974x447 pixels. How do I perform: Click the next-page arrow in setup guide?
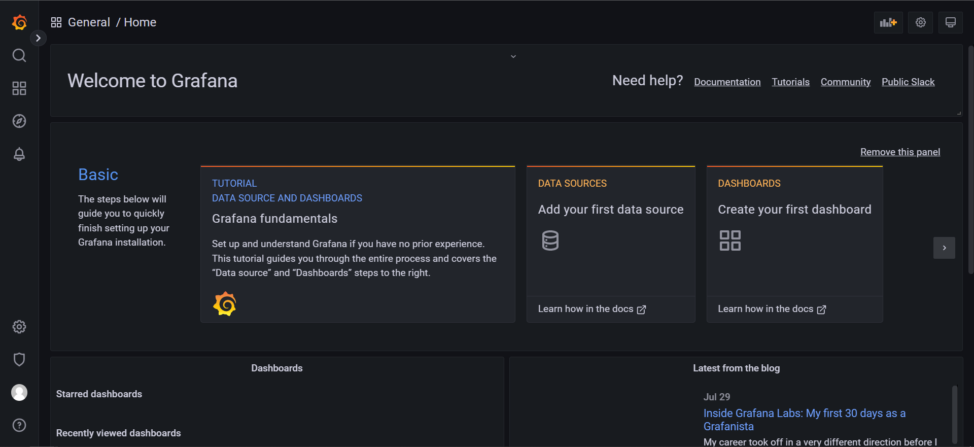(x=944, y=248)
